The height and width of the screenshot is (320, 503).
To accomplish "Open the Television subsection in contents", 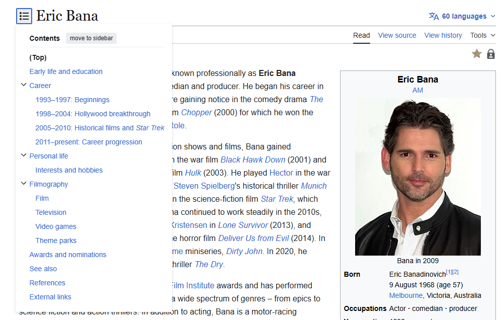I will [x=51, y=212].
